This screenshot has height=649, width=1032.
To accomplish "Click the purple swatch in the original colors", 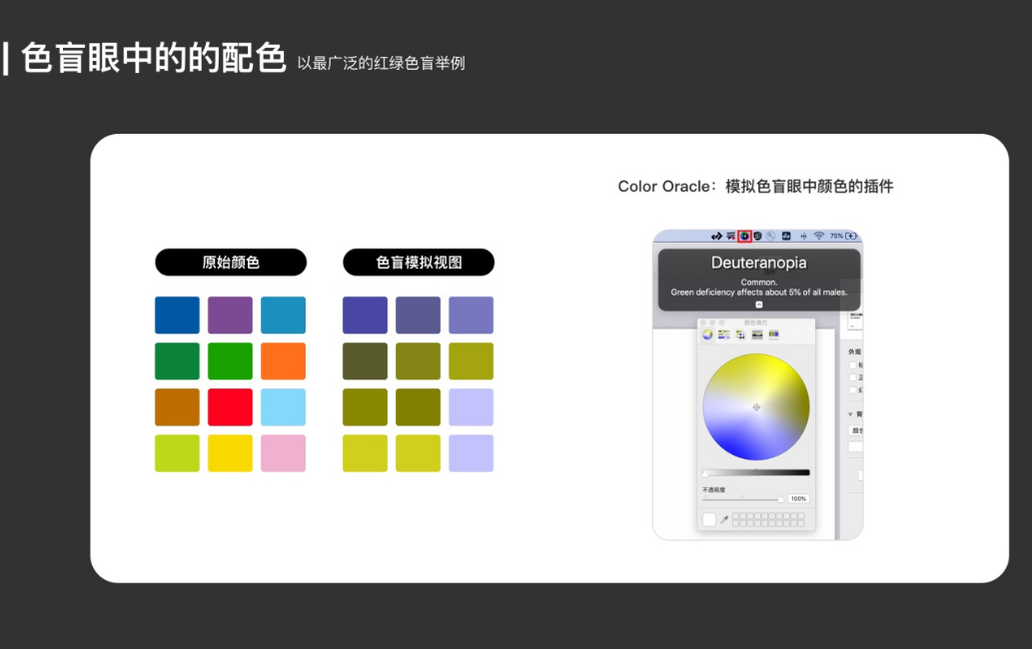I will [231, 315].
